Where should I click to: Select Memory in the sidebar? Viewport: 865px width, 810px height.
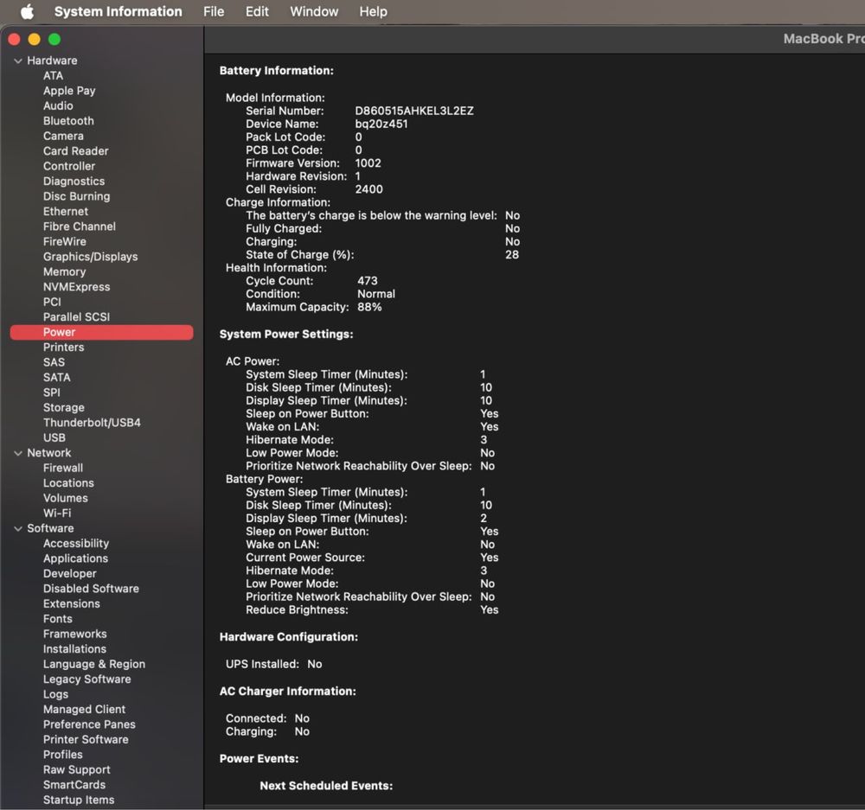[x=65, y=271]
